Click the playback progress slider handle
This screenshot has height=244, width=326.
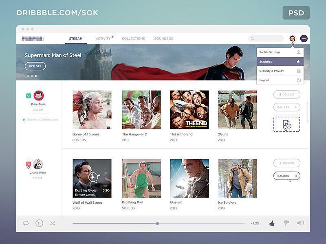click(157, 223)
